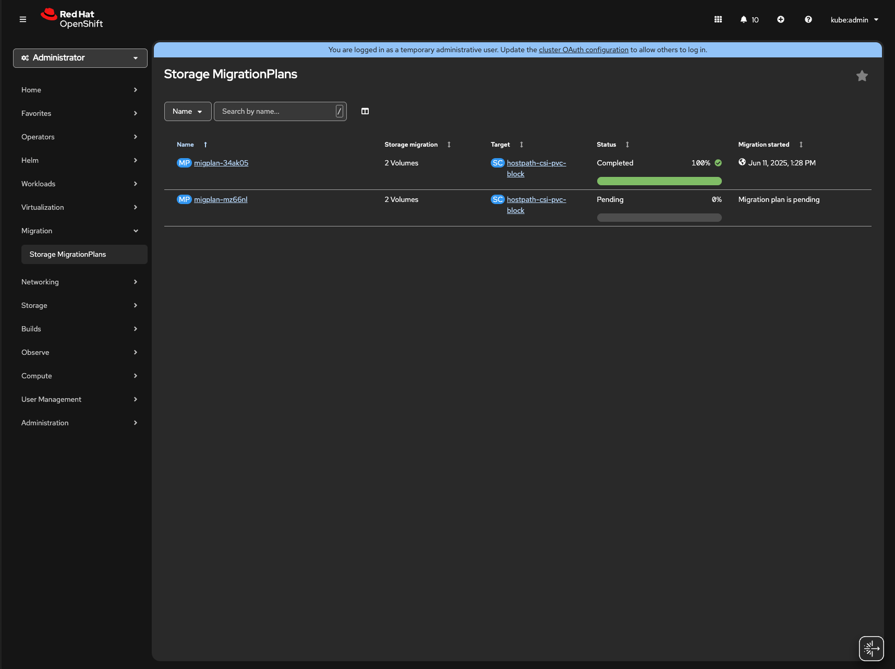
Task: Open notifications bell icon
Action: pyautogui.click(x=744, y=19)
